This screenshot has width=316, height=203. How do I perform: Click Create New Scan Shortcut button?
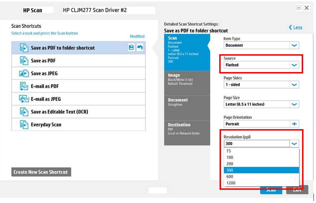41,172
